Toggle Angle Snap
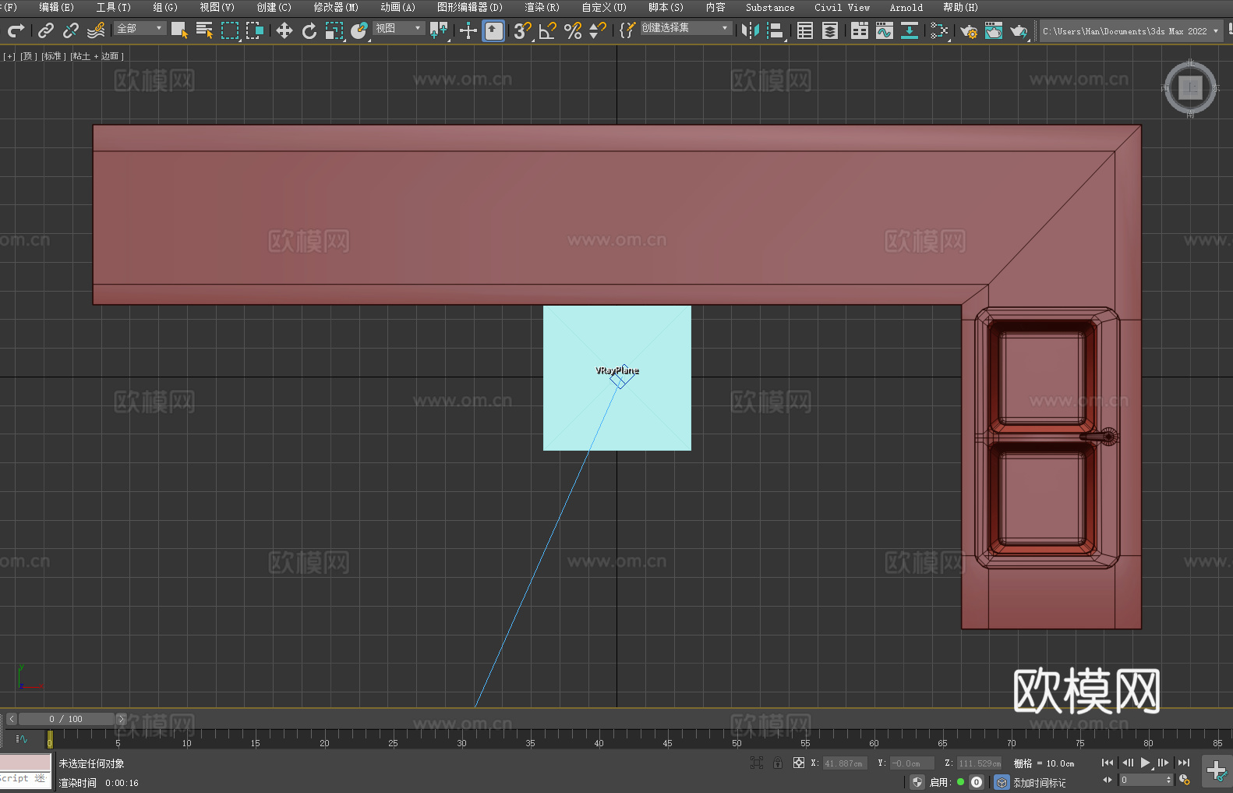Image resolution: width=1233 pixels, height=793 pixels. (548, 30)
